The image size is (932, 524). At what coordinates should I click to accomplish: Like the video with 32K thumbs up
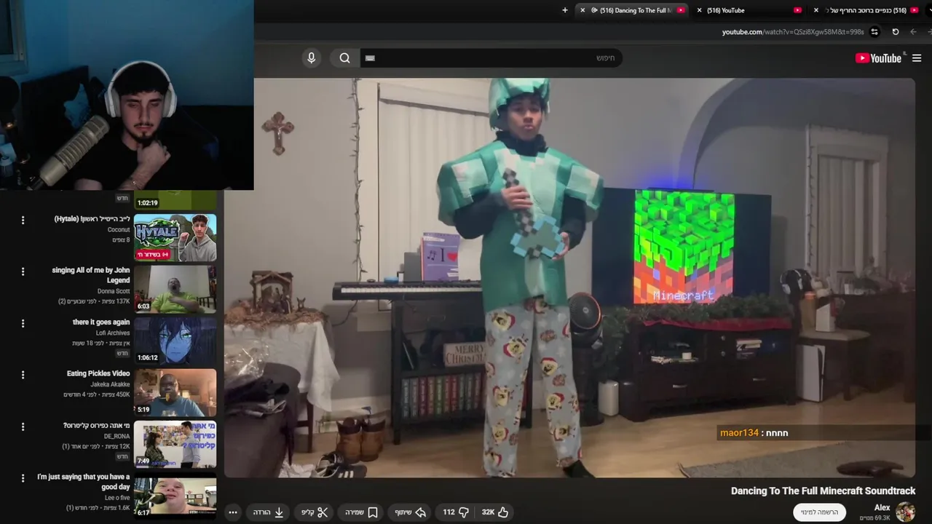pos(495,512)
